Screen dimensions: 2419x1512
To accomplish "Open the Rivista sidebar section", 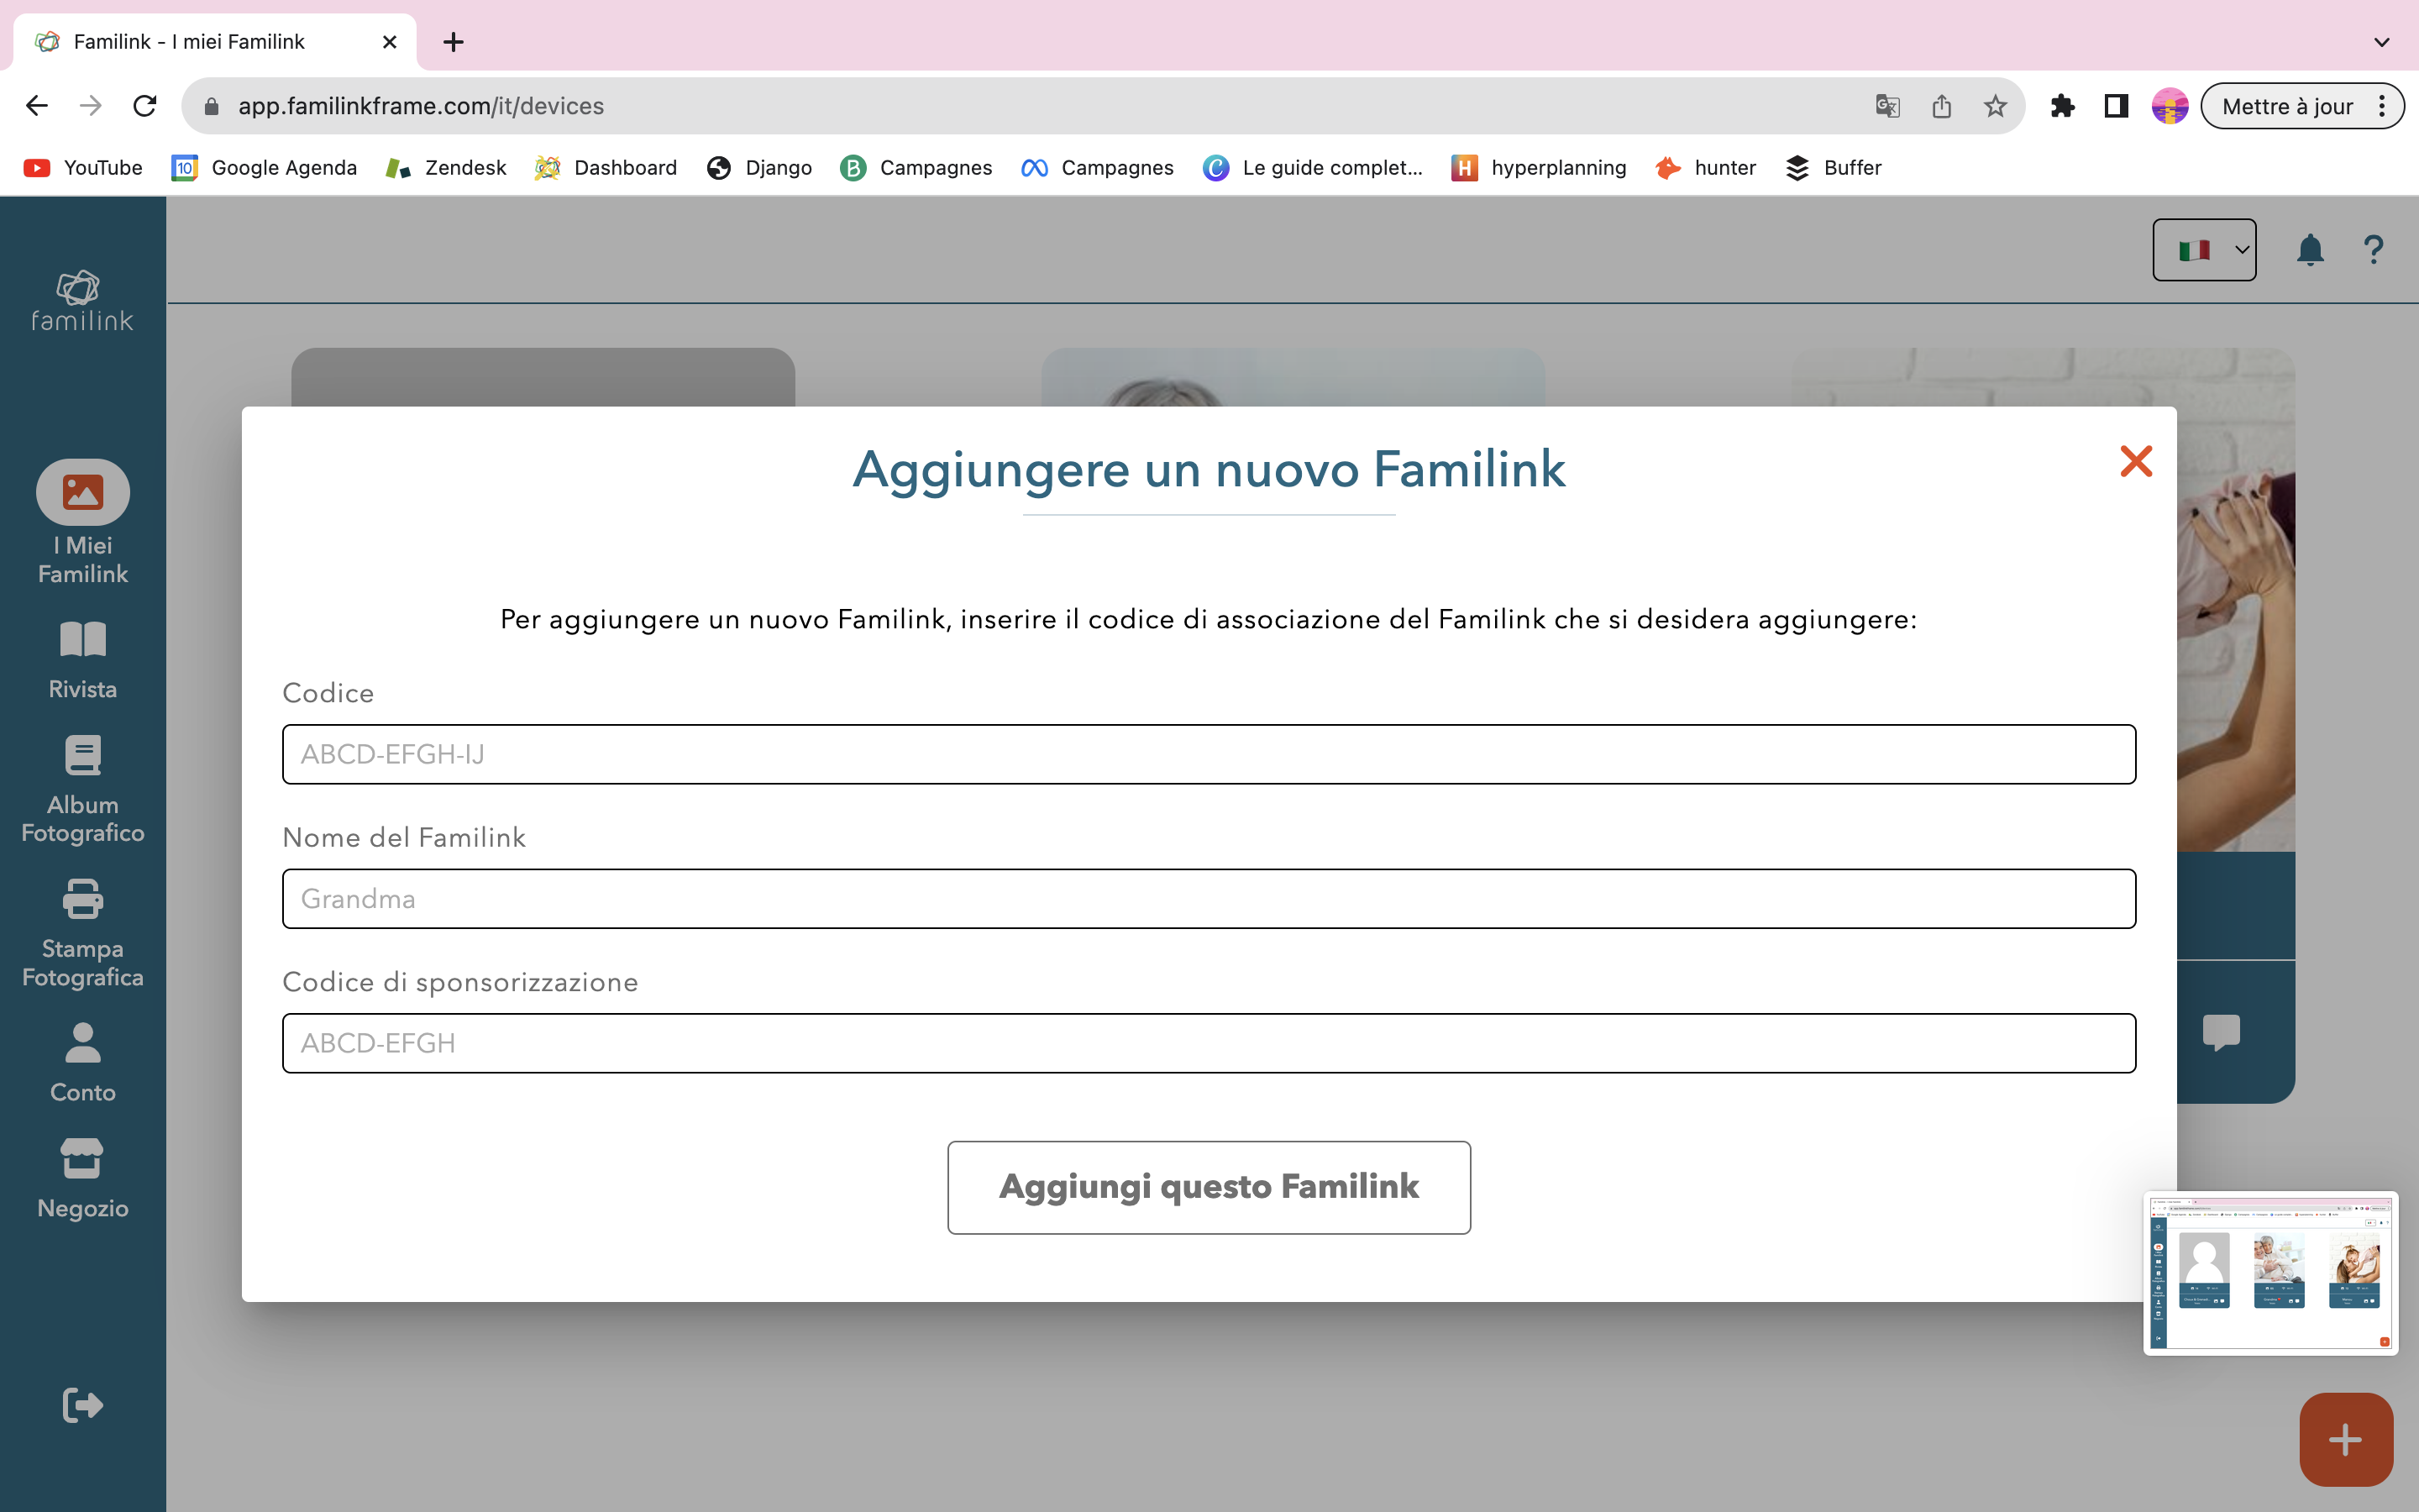I will (83, 660).
